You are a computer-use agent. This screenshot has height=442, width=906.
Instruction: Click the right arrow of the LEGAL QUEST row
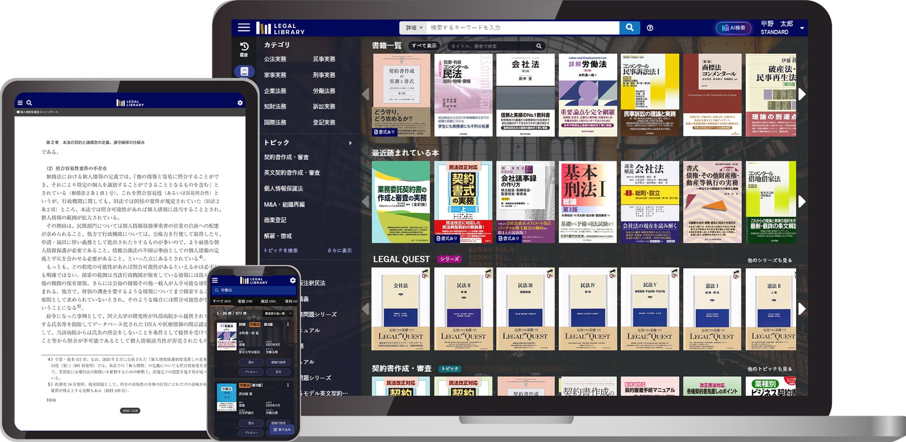click(x=802, y=309)
